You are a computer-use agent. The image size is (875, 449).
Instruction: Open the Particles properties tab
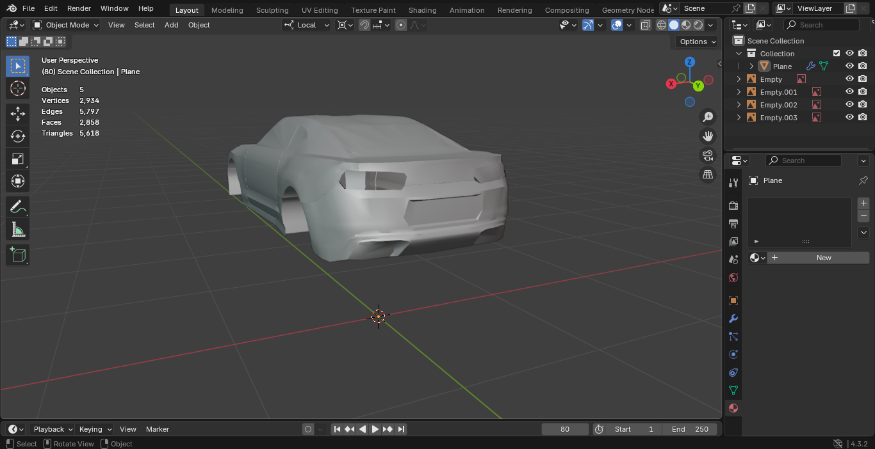[x=733, y=336]
